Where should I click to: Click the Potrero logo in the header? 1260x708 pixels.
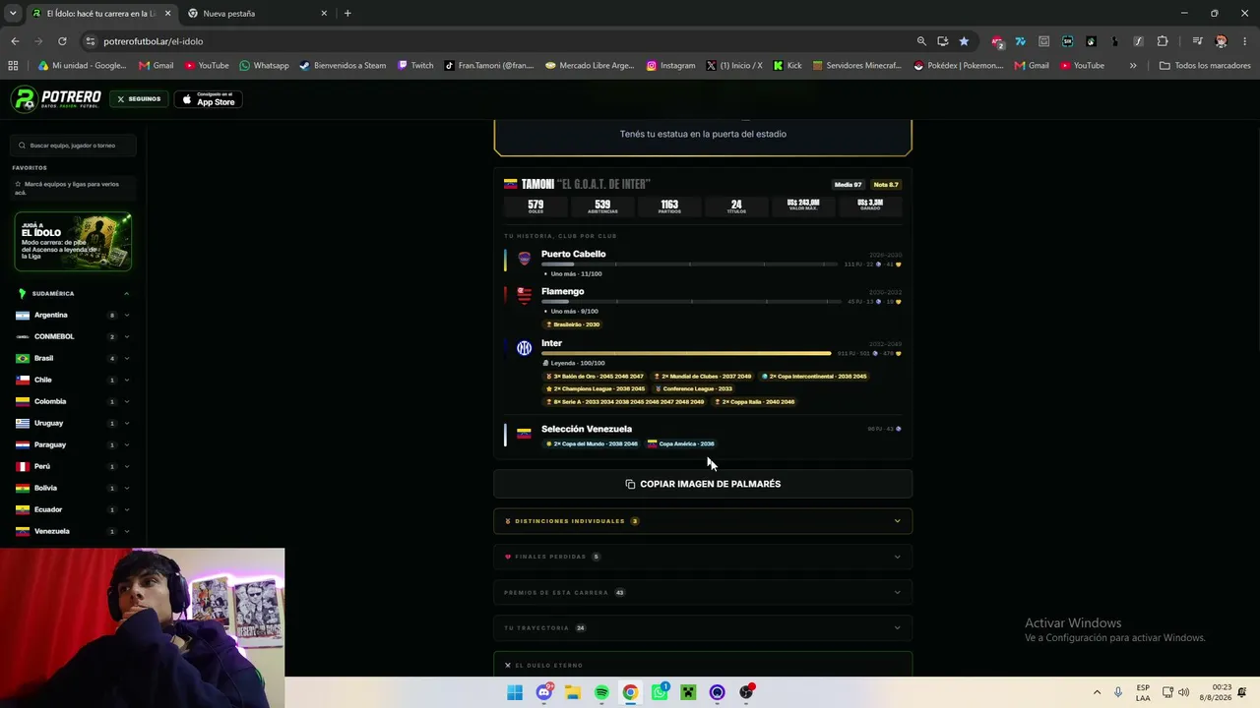[56, 99]
